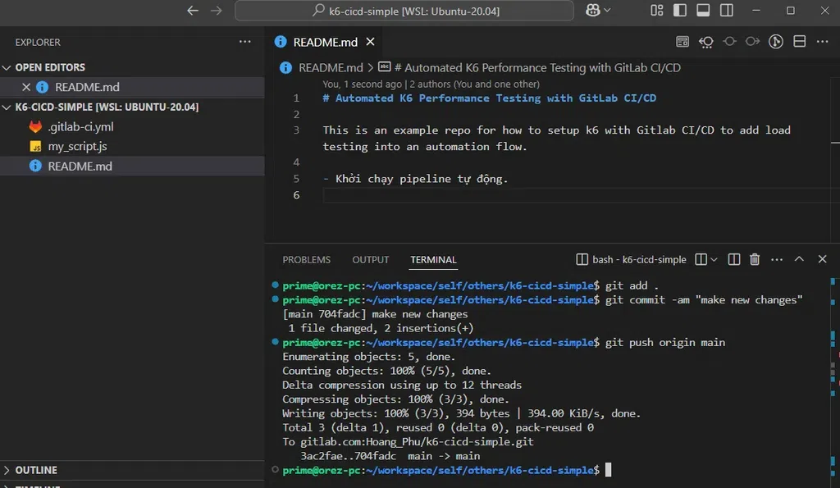Switch to the README.md editor tab
This screenshot has height=488, width=840.
click(325, 42)
